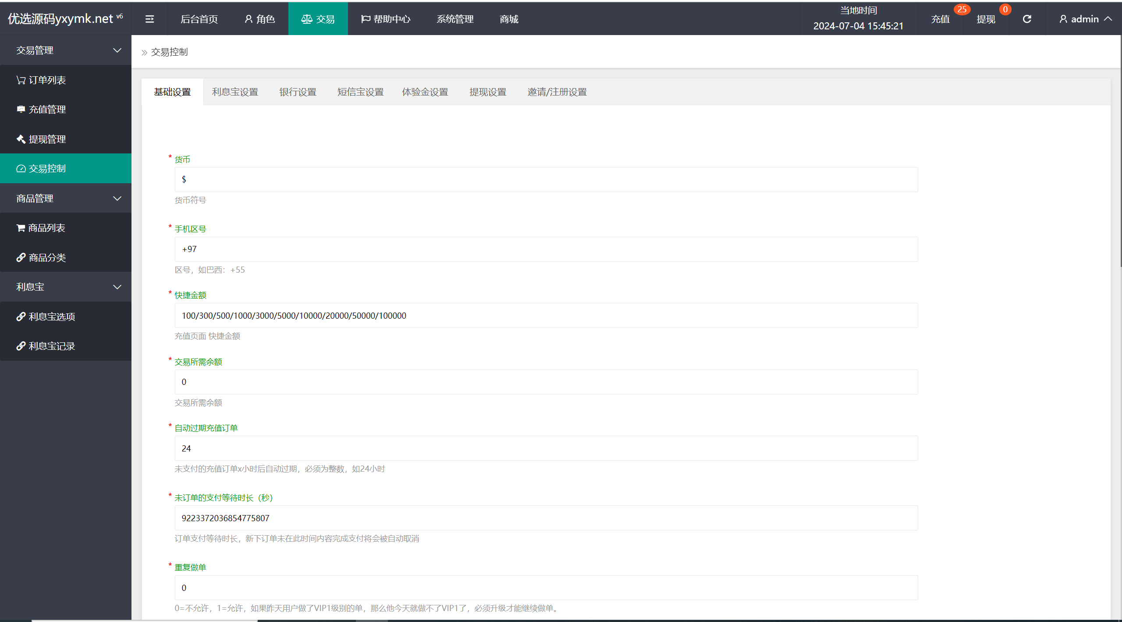Toggle sidebar with hamburger menu icon
Screen dimensions: 1122x622
point(149,19)
